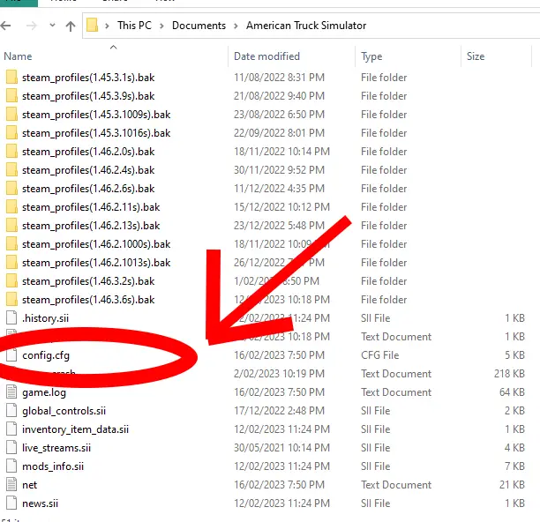Select the net text document name
This screenshot has height=522, width=540.
[x=30, y=485]
